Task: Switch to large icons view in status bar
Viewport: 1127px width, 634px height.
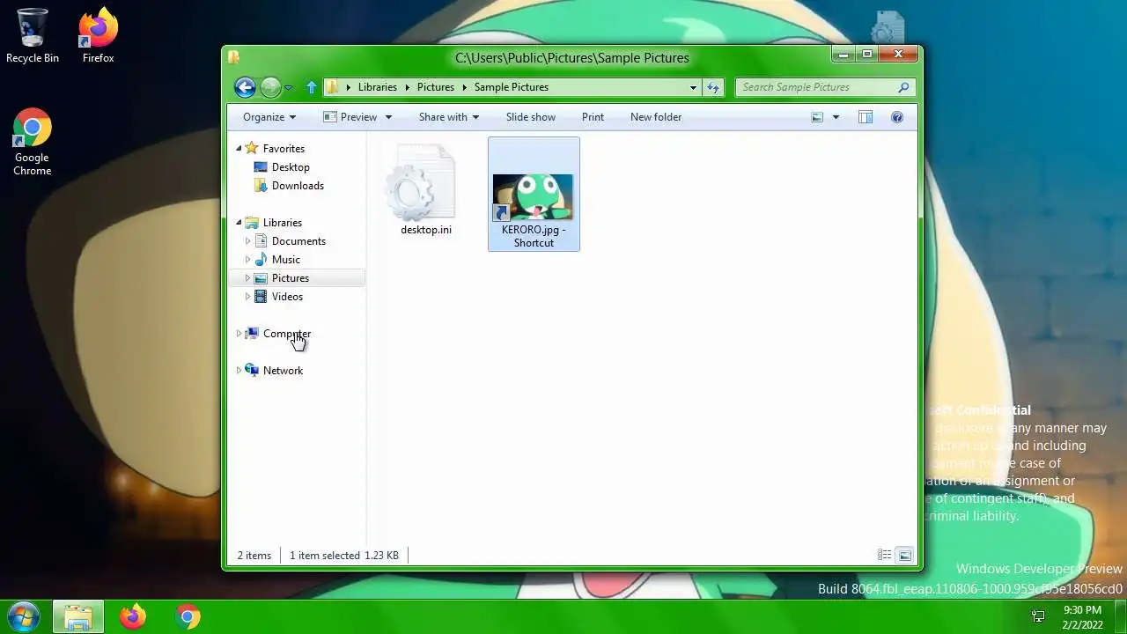Action: click(x=904, y=555)
